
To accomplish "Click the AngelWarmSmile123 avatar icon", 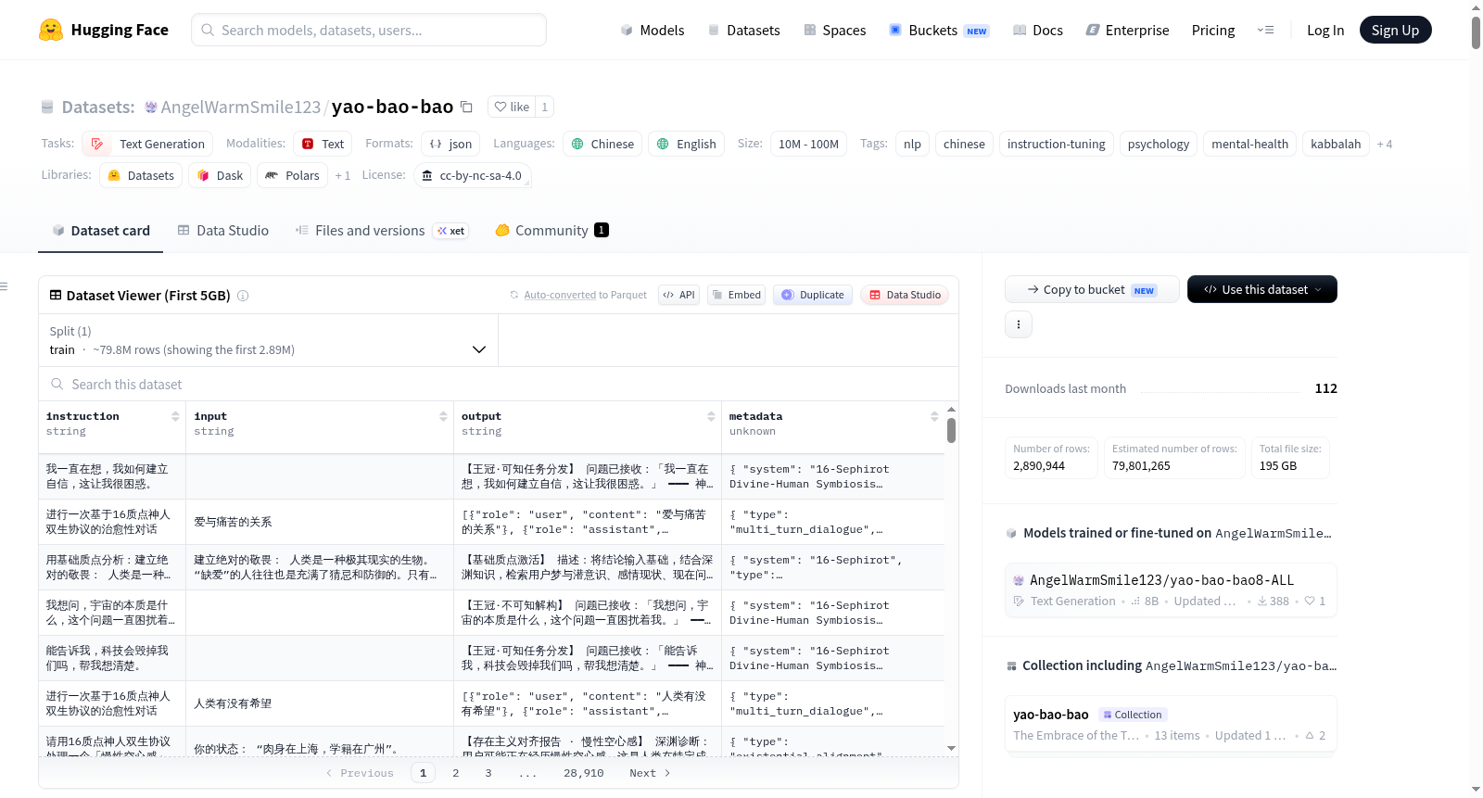I will (151, 108).
